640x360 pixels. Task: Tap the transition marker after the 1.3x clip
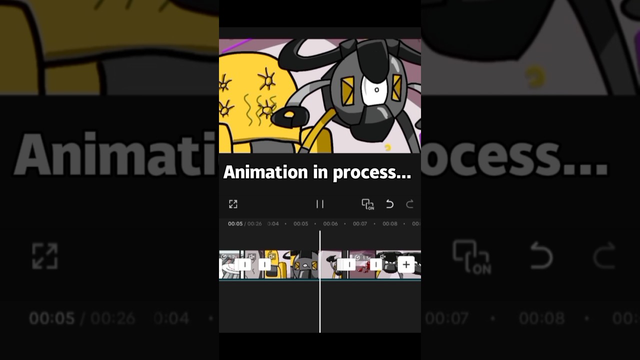click(x=376, y=264)
